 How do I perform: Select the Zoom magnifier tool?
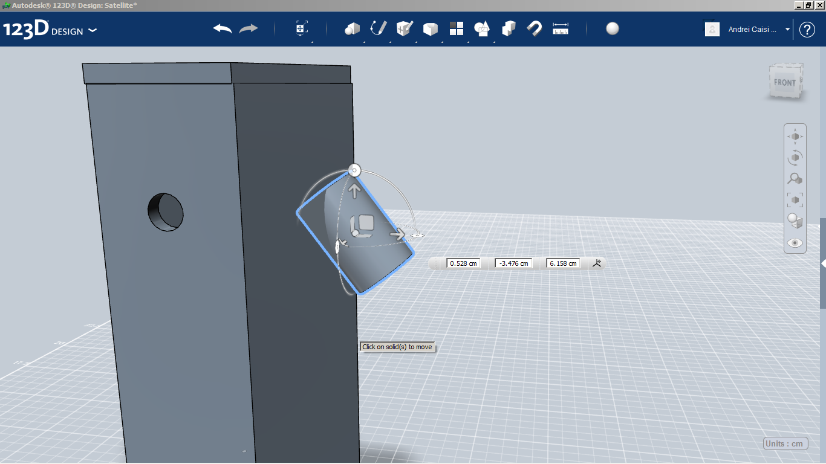coord(795,178)
